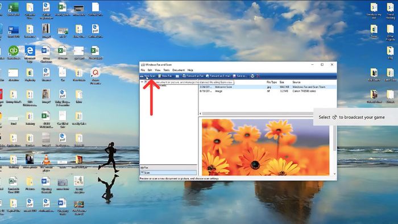
Task: Open the Pictures folder on the desktop
Action: tap(30, 184)
